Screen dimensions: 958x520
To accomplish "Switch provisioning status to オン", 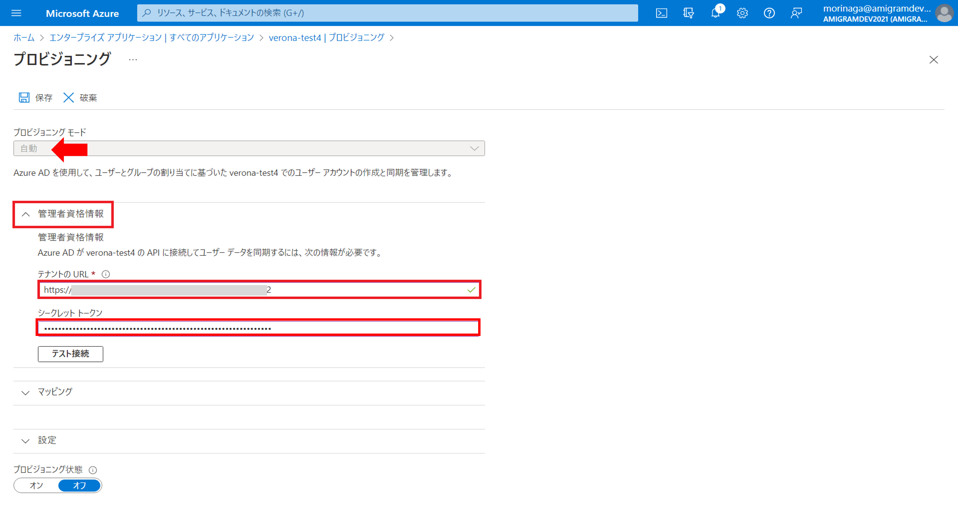I will 36,485.
